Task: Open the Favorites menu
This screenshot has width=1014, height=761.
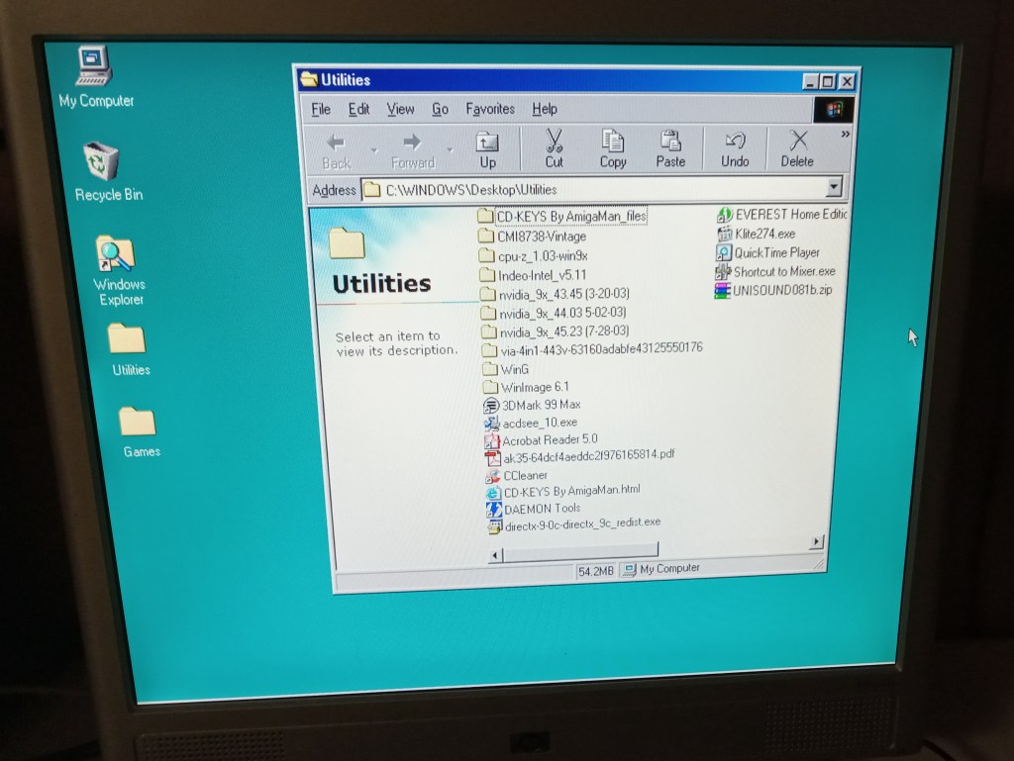Action: [x=490, y=109]
